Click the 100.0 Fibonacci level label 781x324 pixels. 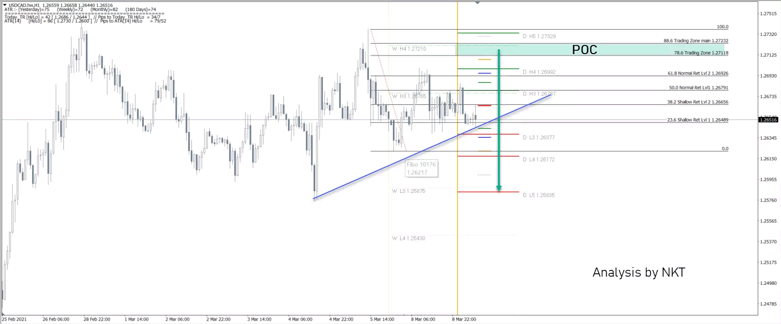click(x=722, y=27)
